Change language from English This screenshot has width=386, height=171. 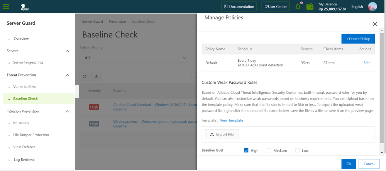point(357,7)
